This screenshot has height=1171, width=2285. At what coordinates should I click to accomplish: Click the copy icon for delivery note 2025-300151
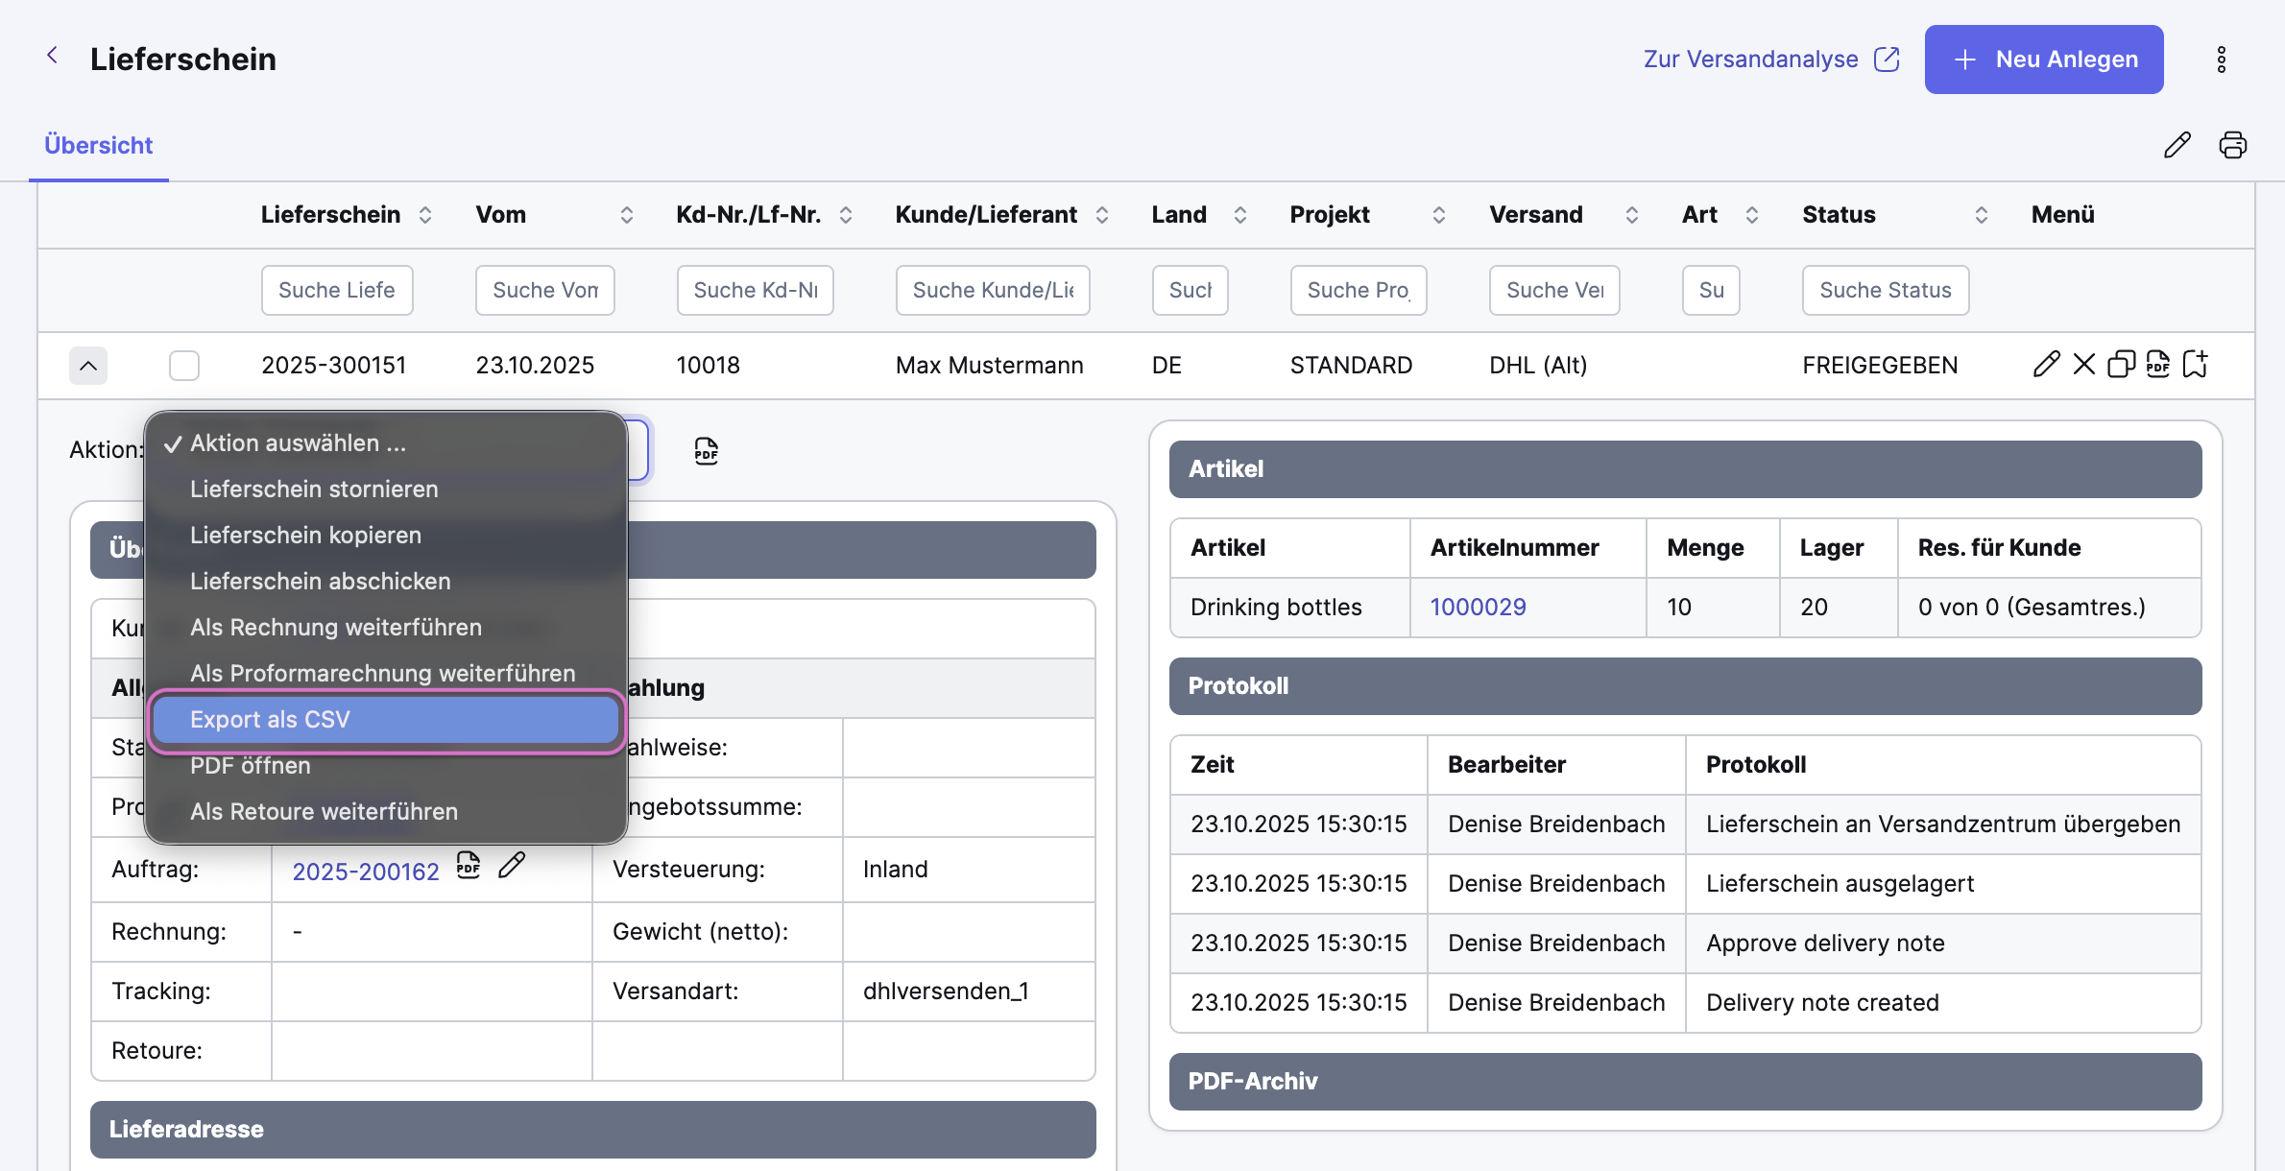[x=2121, y=365]
